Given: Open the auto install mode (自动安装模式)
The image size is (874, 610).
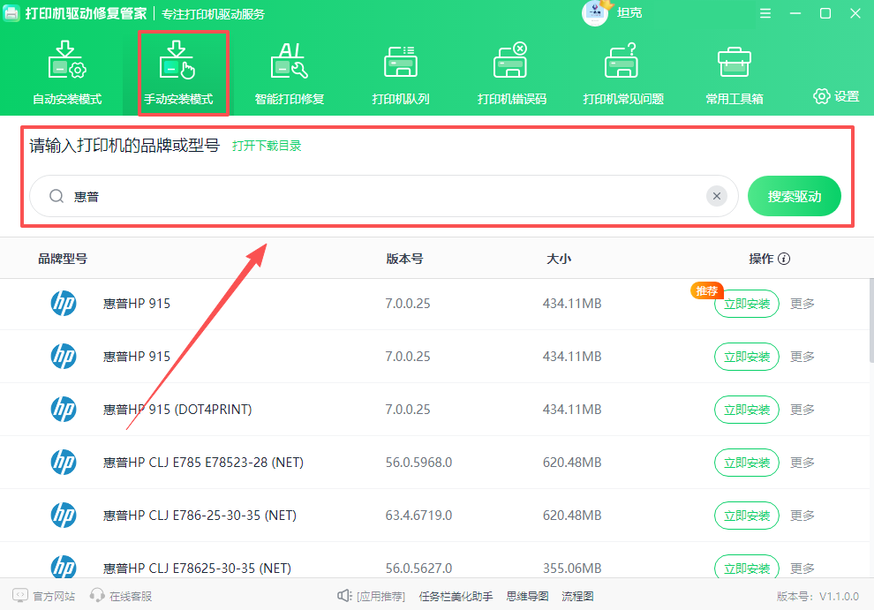Looking at the screenshot, I should point(67,73).
